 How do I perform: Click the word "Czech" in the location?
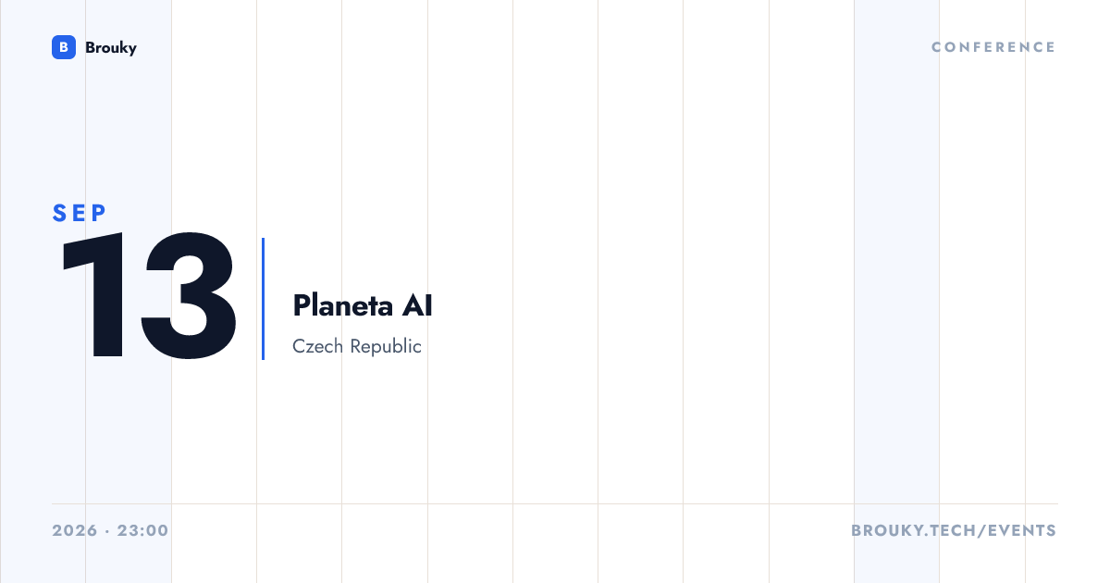[318, 347]
